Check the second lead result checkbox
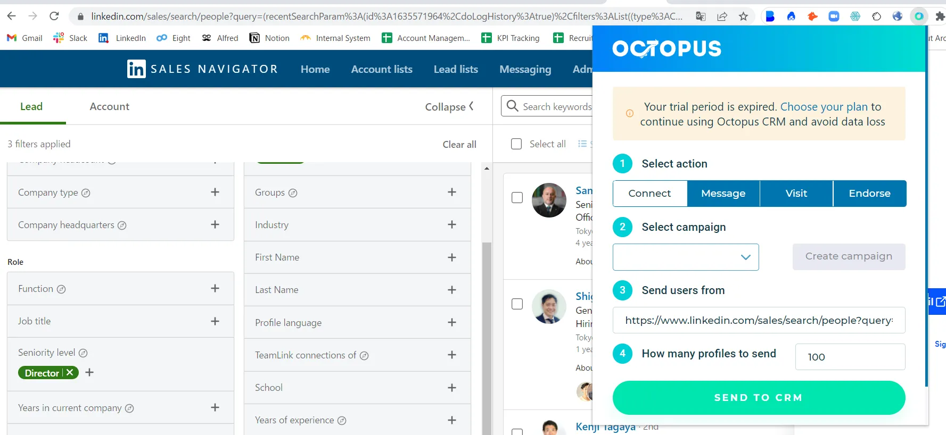The image size is (946, 435). (x=517, y=304)
